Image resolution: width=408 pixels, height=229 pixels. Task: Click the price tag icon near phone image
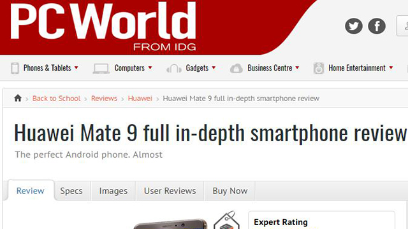(227, 220)
